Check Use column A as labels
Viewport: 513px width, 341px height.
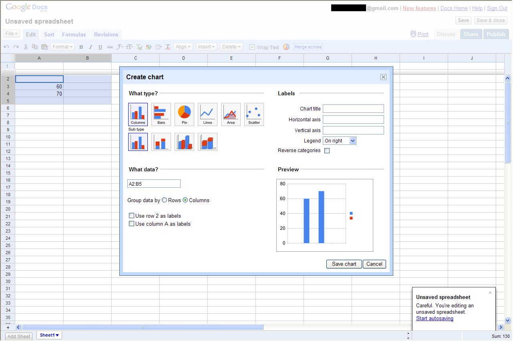click(131, 224)
